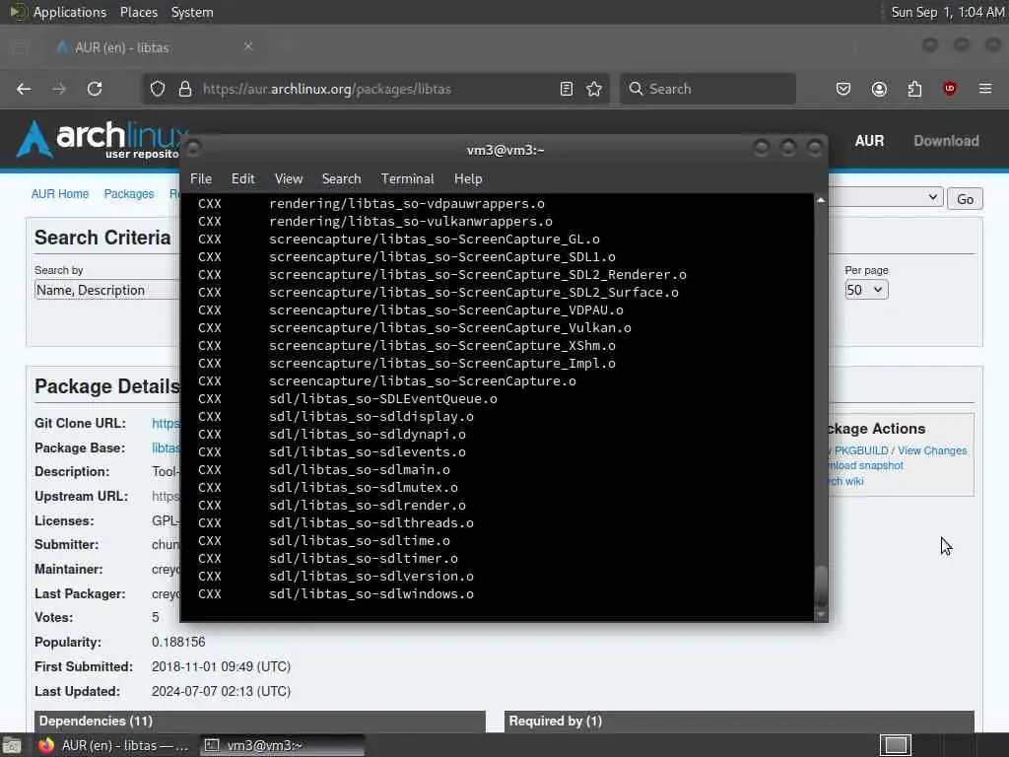Open the terminal Terminal menu
The width and height of the screenshot is (1009, 757).
point(407,179)
